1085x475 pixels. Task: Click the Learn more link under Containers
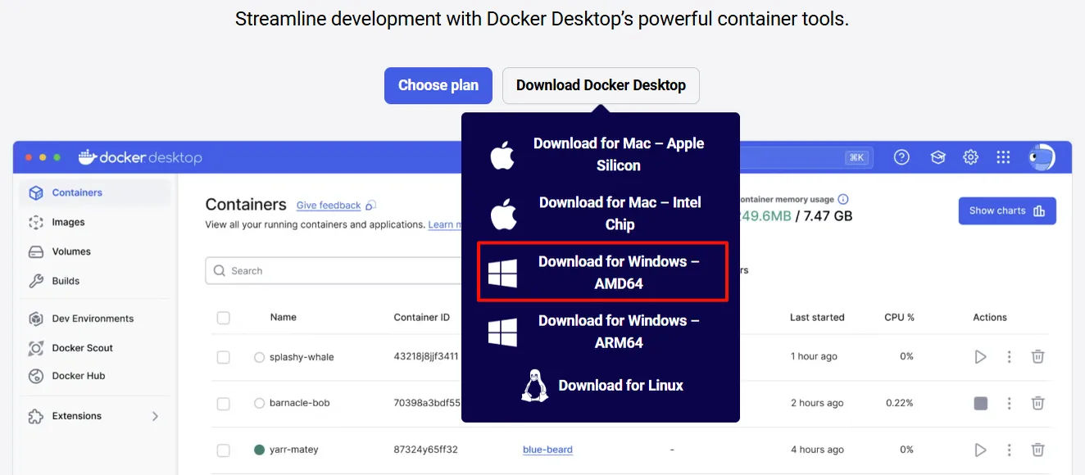pyautogui.click(x=444, y=224)
